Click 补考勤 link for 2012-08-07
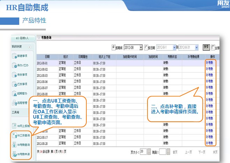 (209, 87)
